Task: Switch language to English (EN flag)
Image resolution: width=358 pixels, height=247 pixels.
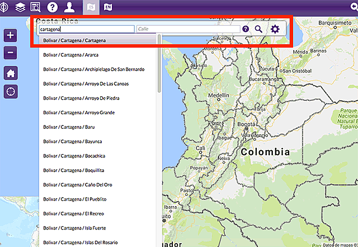Action: point(108,7)
